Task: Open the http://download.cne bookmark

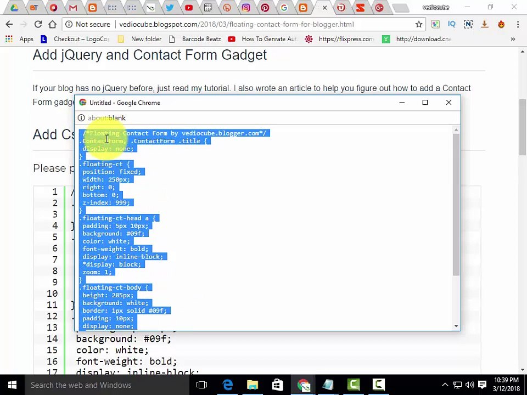Action: pyautogui.click(x=417, y=39)
